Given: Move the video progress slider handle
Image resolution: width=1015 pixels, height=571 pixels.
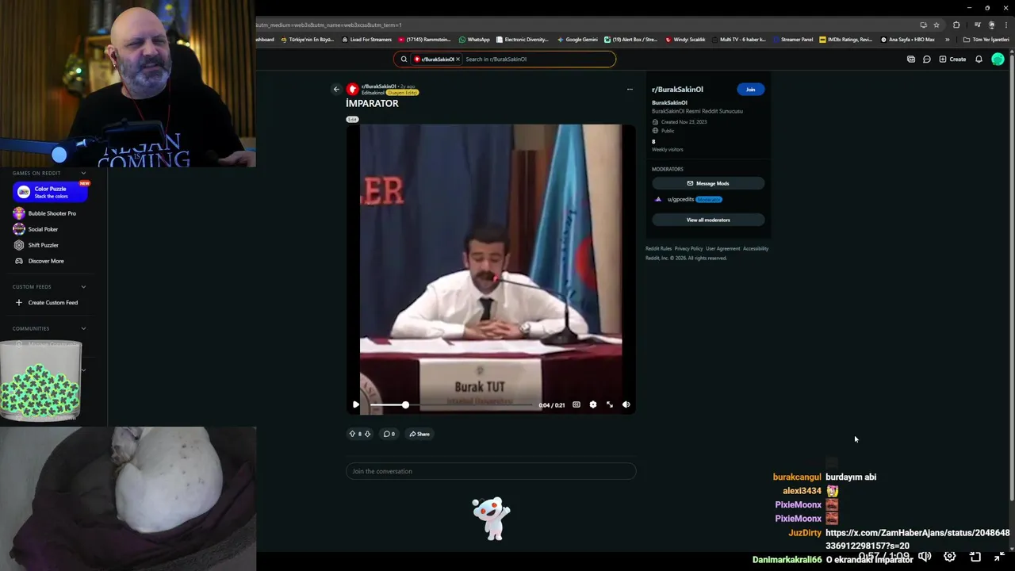Looking at the screenshot, I should (x=405, y=404).
